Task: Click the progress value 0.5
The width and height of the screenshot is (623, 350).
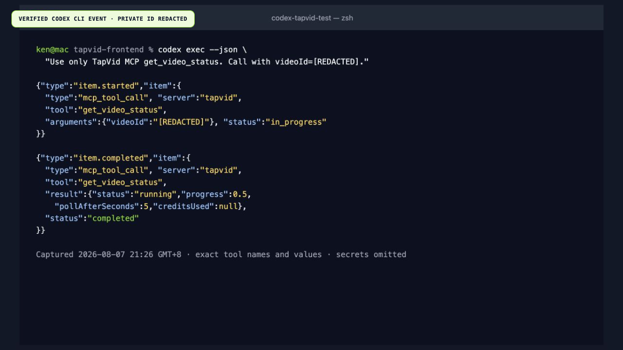Action: [240, 194]
